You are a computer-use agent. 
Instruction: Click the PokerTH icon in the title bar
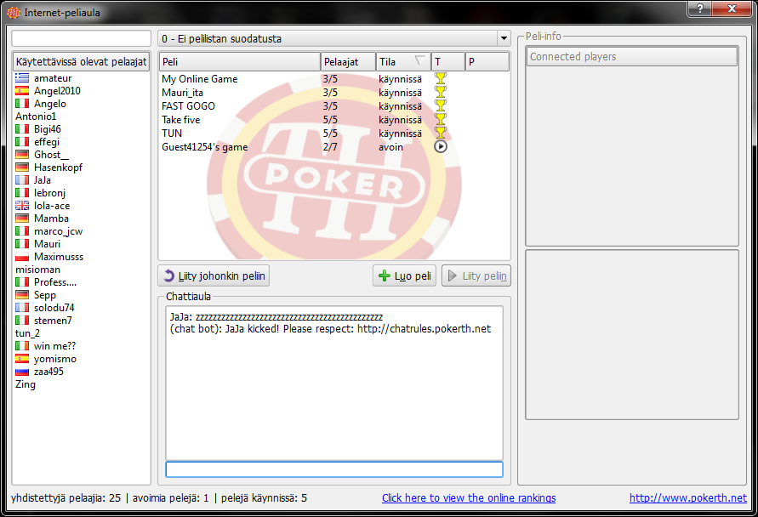point(13,13)
